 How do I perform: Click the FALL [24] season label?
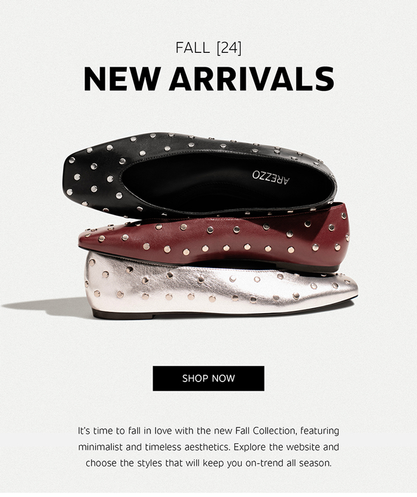pyautogui.click(x=208, y=48)
